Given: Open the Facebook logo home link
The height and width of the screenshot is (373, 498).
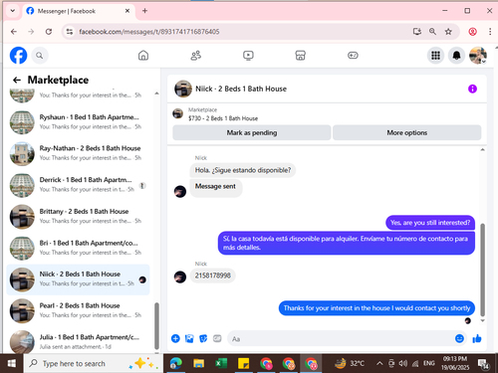Looking at the screenshot, I should (18, 55).
